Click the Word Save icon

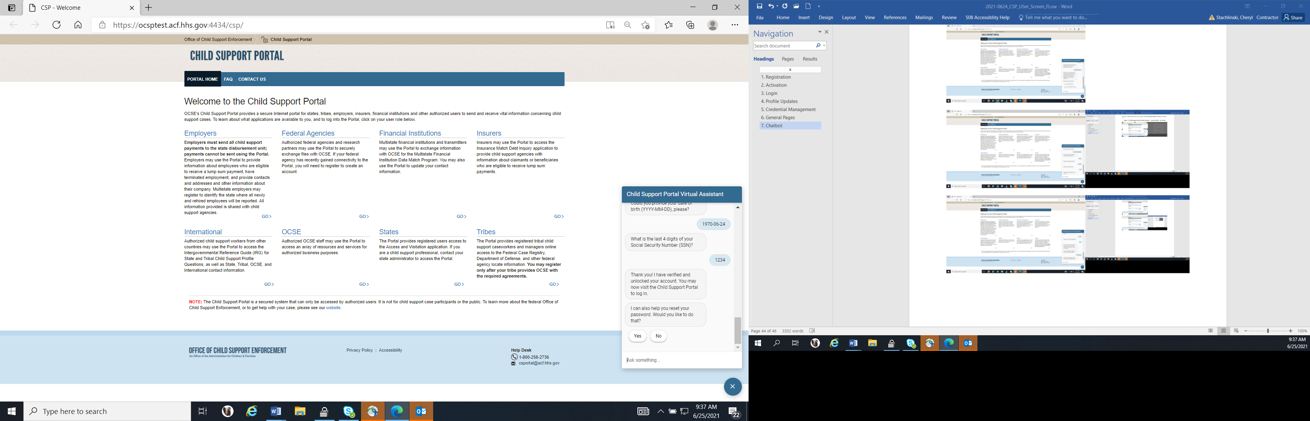[x=759, y=6]
